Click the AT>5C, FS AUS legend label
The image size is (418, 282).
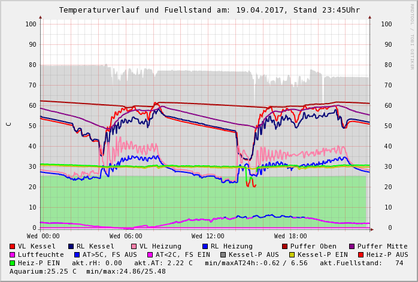pos(110,254)
